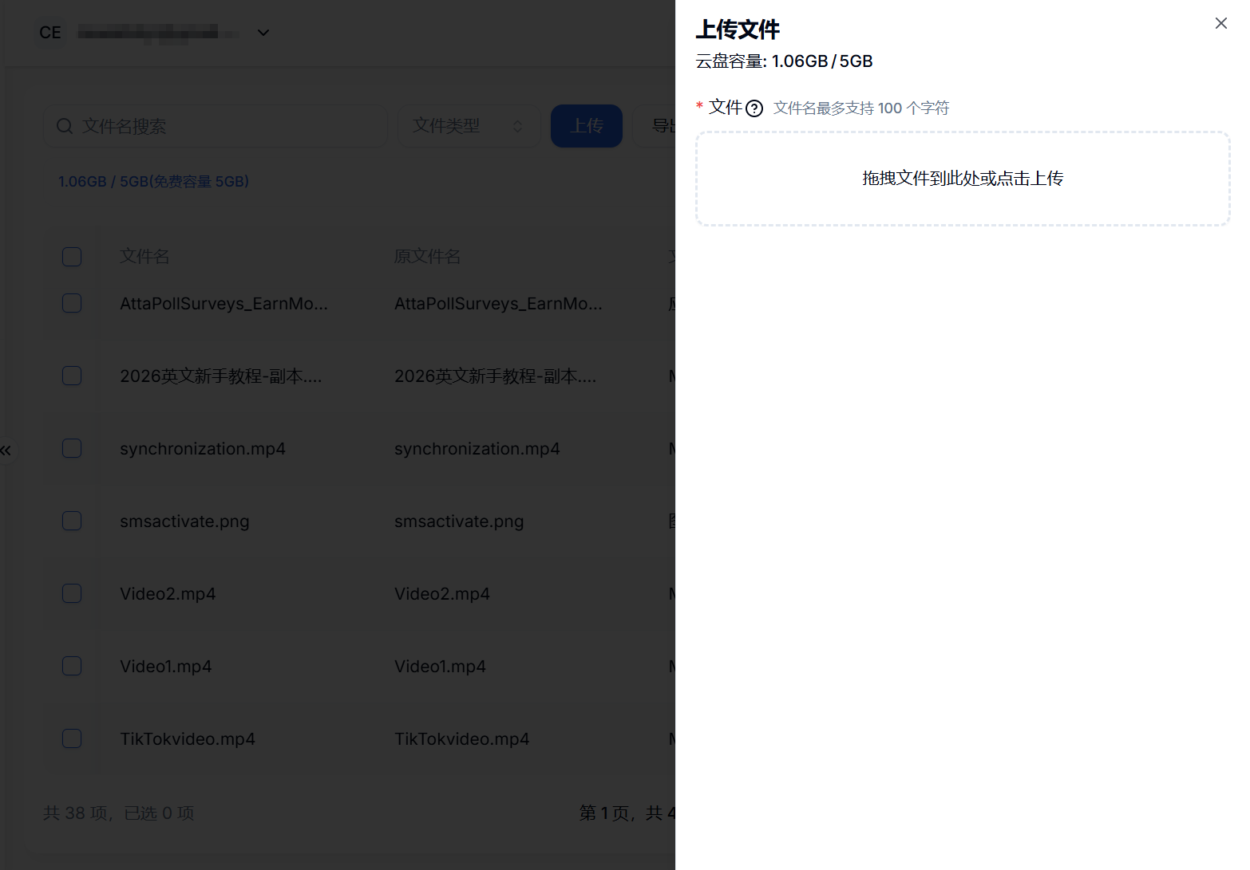Click synchronization.mp4 in original name column

coord(477,449)
